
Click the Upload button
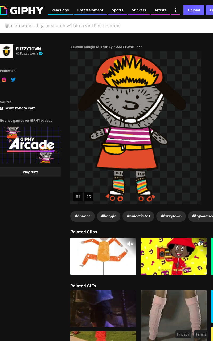[x=194, y=10]
